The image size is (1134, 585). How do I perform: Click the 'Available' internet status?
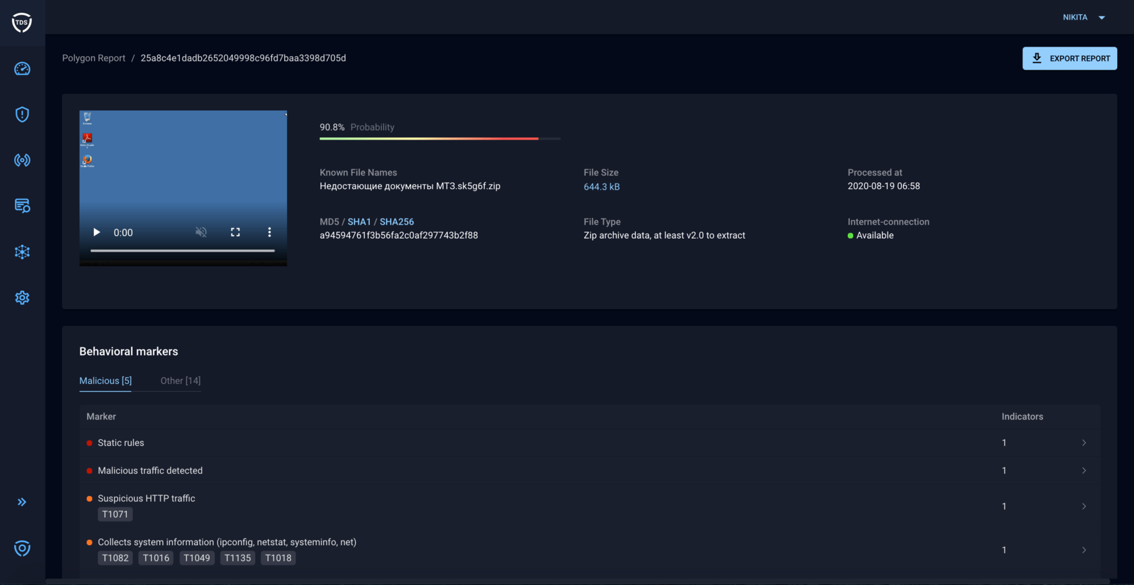point(875,235)
